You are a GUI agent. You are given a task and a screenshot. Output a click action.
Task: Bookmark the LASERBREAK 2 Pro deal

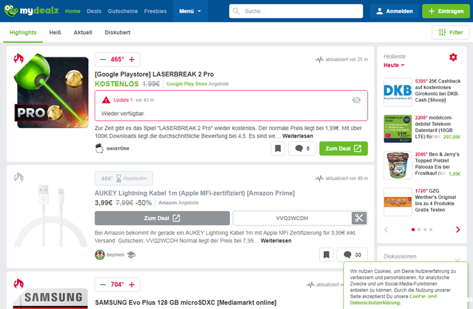pyautogui.click(x=277, y=148)
